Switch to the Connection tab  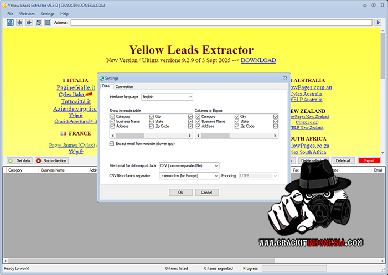point(124,86)
